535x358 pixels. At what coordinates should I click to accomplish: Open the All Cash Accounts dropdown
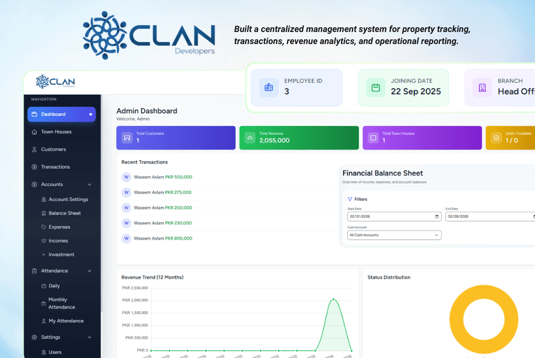point(394,235)
